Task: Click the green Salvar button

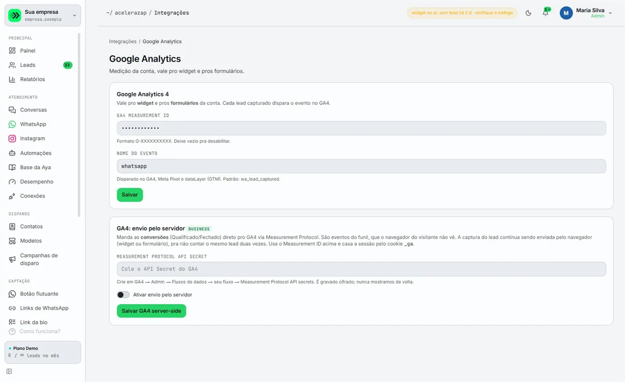Action: pos(130,195)
